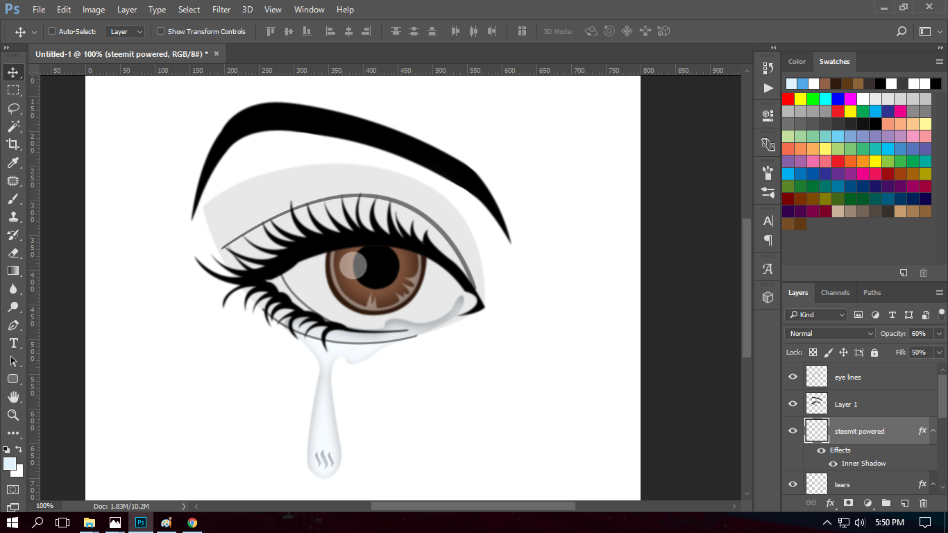Click the search icon in options bar
Viewport: 948px width, 533px height.
click(x=902, y=31)
